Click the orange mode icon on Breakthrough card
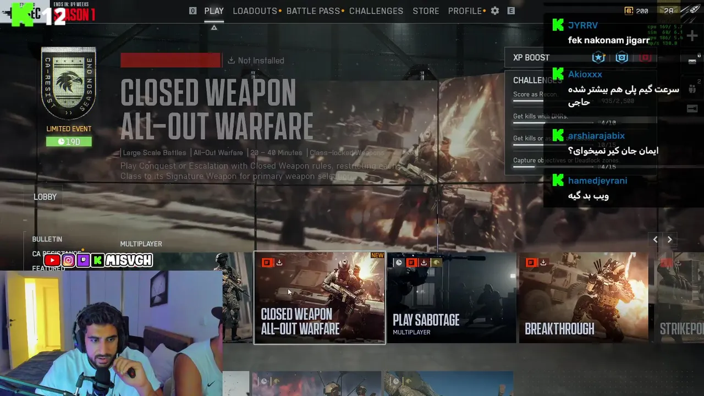The image size is (704, 396). tap(531, 262)
